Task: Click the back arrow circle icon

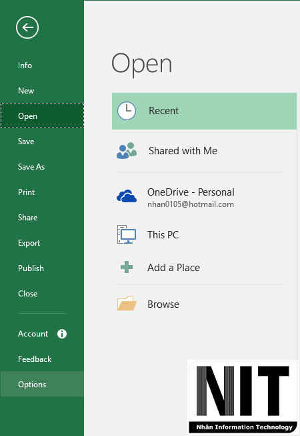Action: pos(27,27)
